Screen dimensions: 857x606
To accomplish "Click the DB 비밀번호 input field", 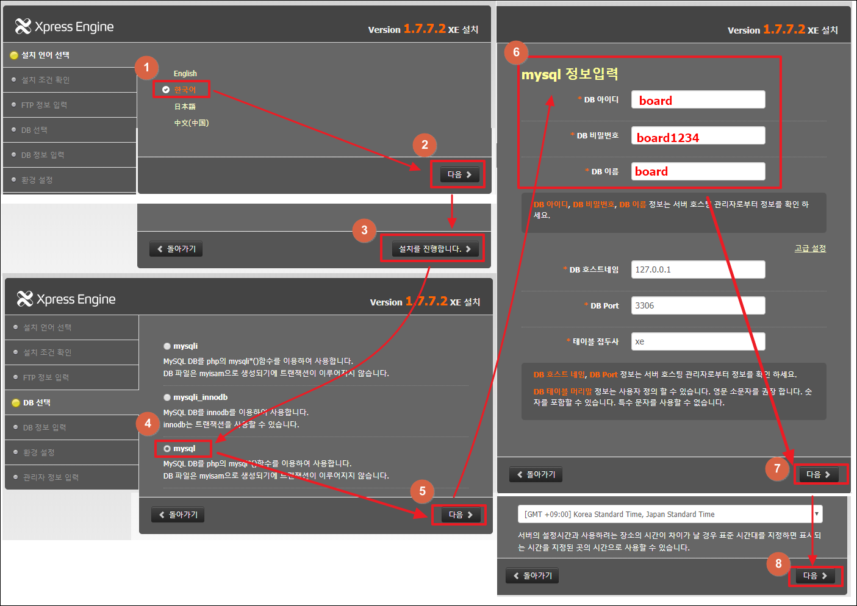I will click(x=698, y=135).
